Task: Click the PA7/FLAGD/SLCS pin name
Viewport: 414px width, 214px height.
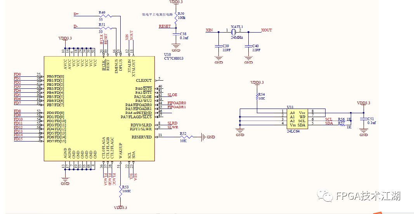Action: (x=136, y=117)
